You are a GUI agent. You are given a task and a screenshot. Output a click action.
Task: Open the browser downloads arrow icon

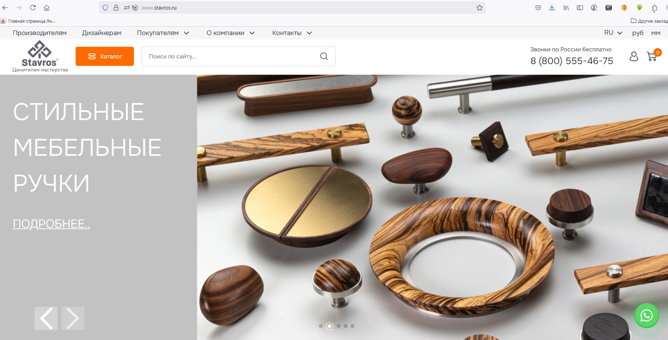click(552, 8)
